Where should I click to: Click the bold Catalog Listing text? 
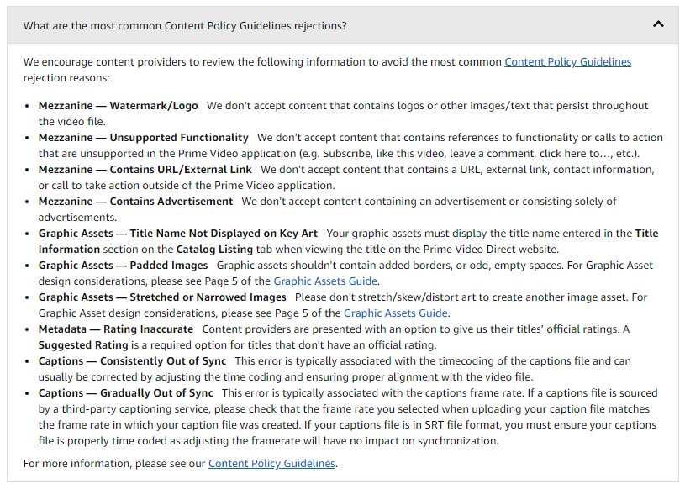coord(214,250)
